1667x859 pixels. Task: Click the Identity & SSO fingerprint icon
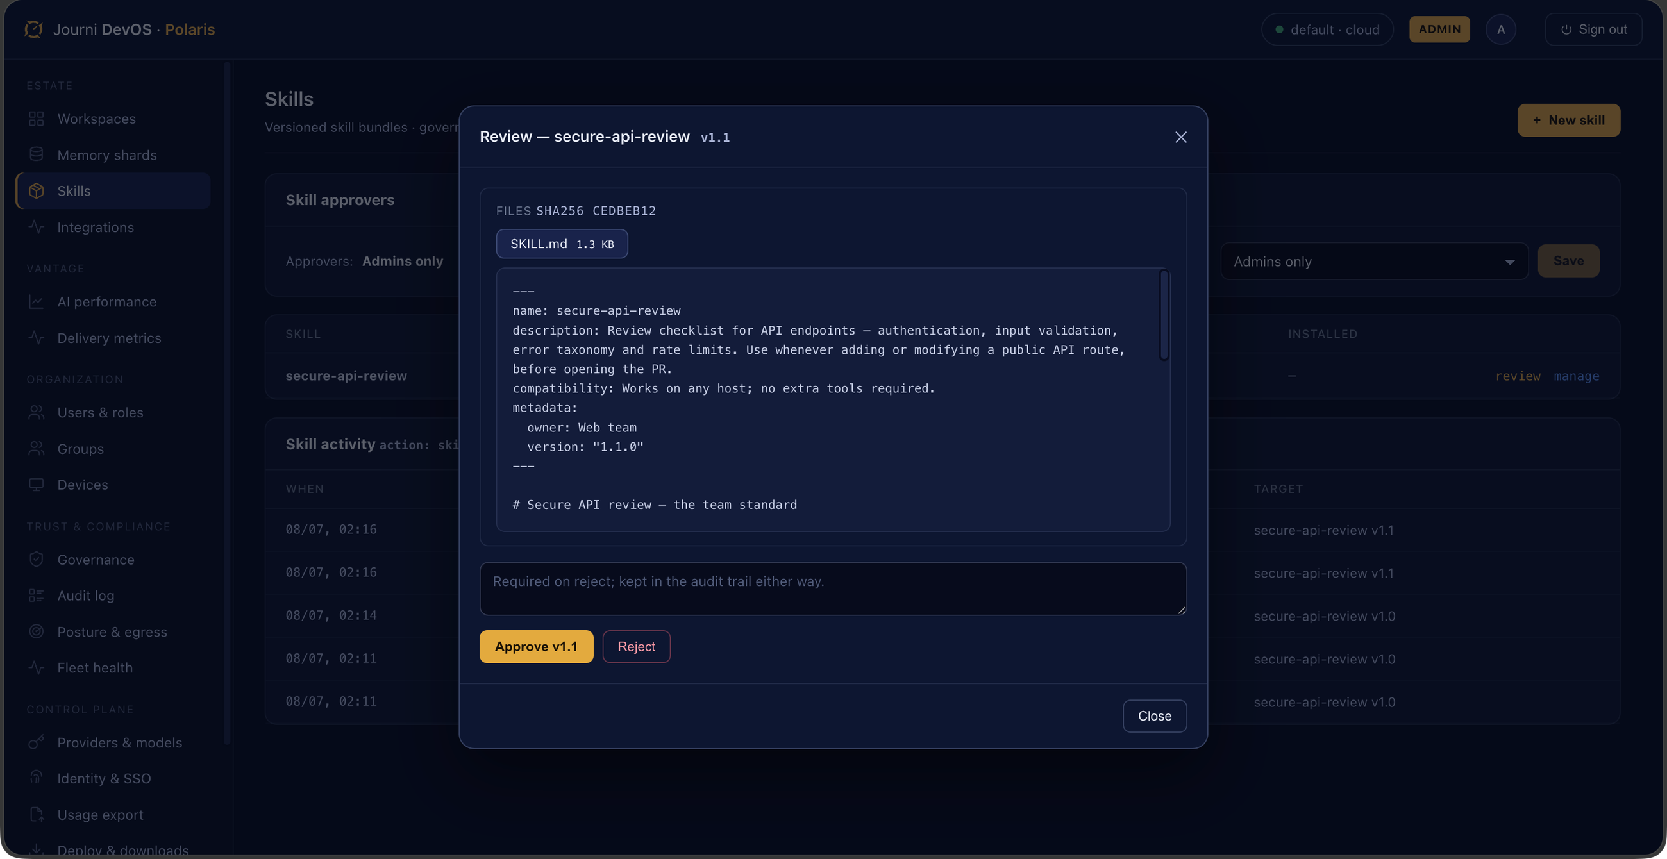click(x=37, y=778)
